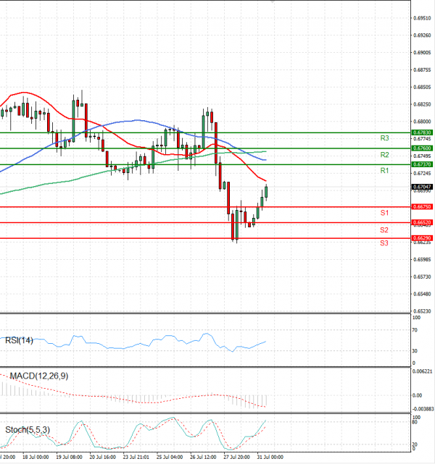Click the R2 resistance label

pos(384,155)
